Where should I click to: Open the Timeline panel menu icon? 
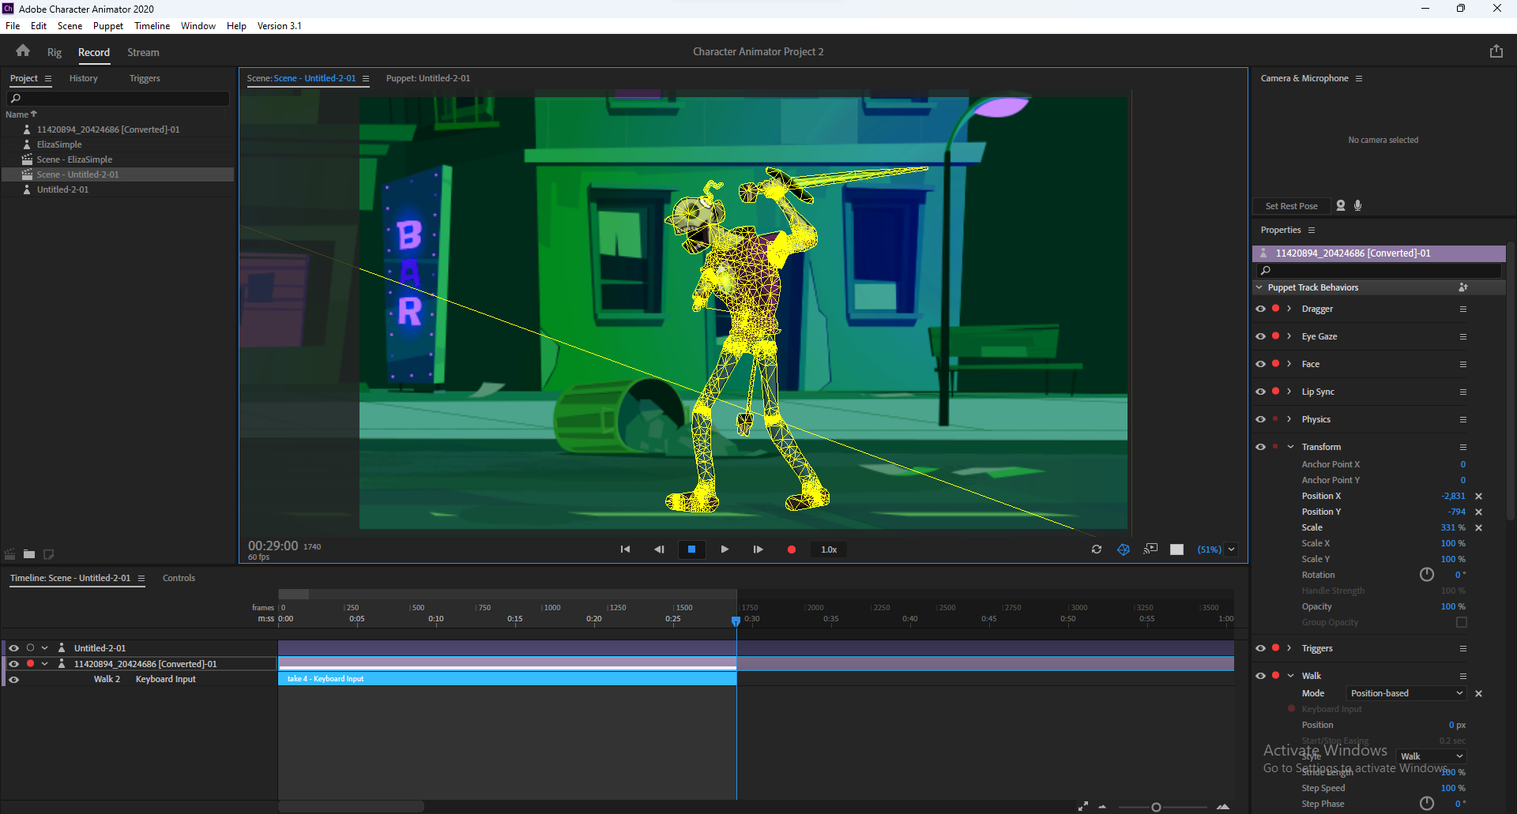tap(141, 578)
